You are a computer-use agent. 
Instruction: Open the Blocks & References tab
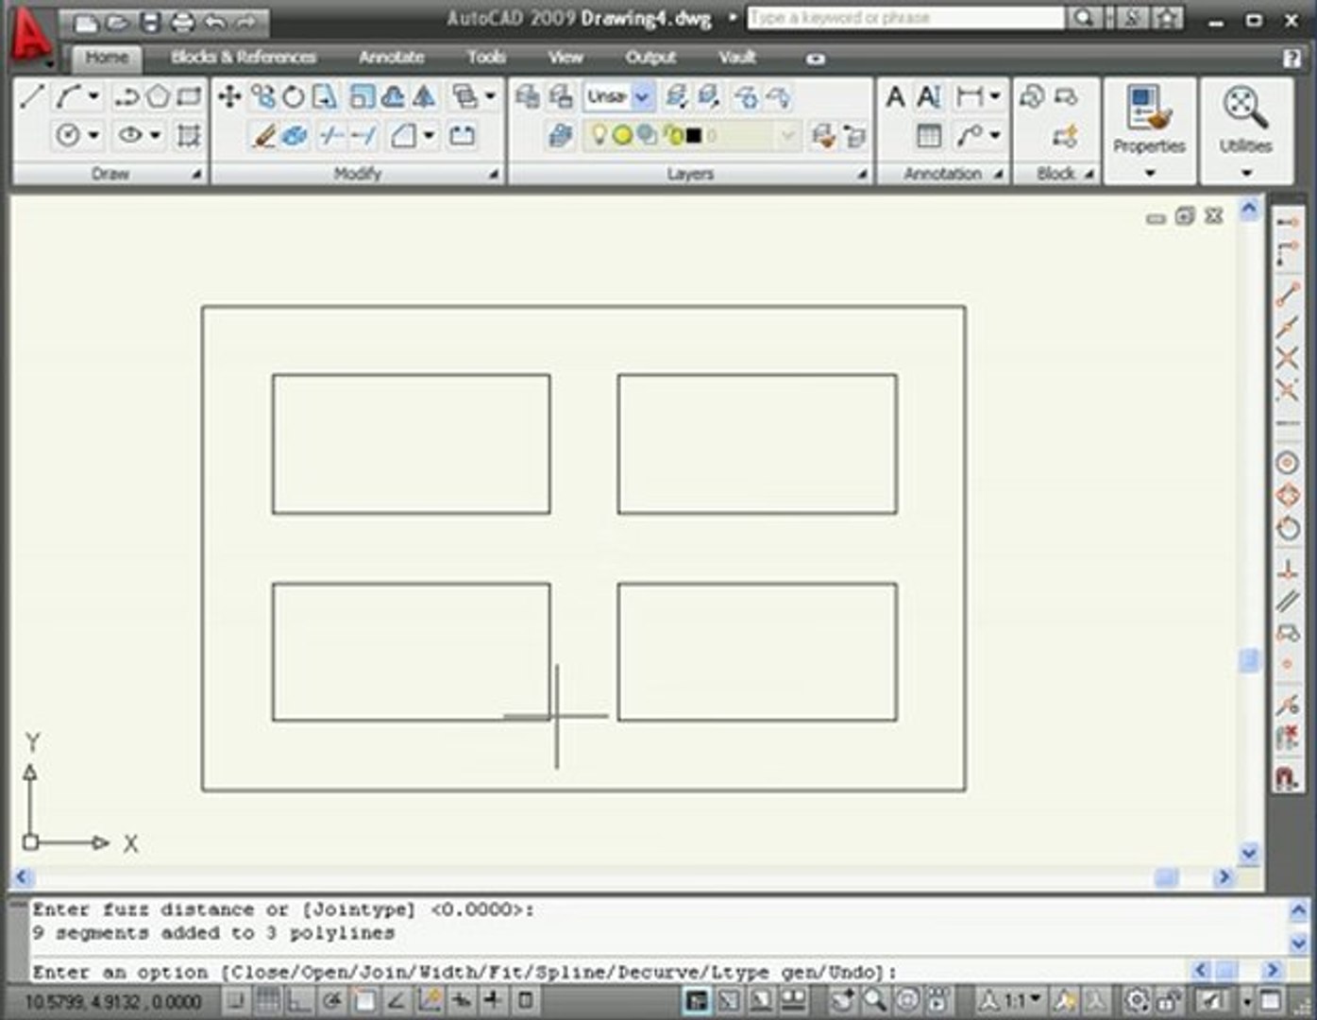[x=244, y=58]
